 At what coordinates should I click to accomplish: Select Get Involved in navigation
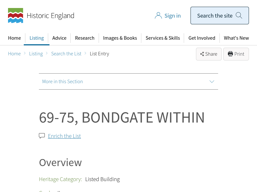pos(202,38)
